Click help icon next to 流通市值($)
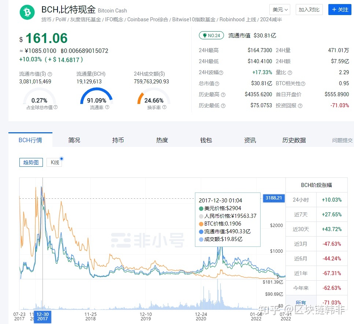The image size is (354, 324). pos(50,74)
